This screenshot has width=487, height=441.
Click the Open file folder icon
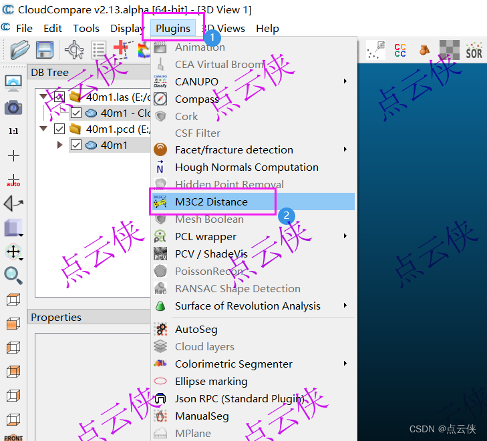tap(19, 49)
